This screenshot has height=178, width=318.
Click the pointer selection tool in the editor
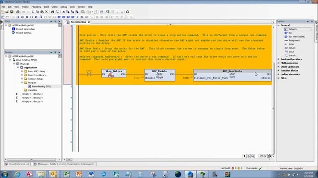(244, 156)
